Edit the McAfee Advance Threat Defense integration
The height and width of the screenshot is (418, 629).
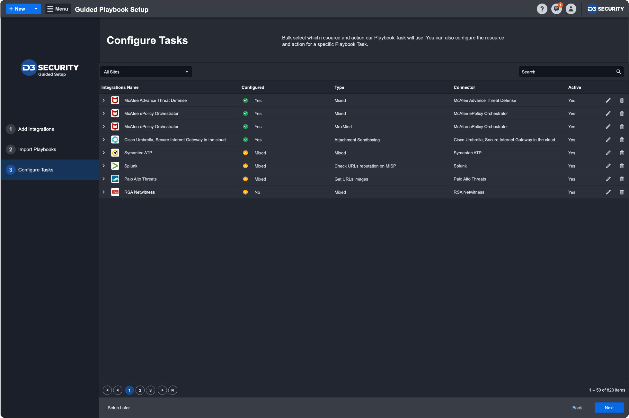click(608, 100)
